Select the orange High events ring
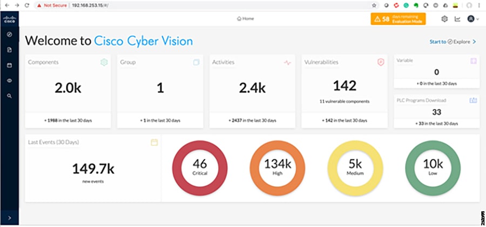The image size is (486, 227). click(x=278, y=168)
